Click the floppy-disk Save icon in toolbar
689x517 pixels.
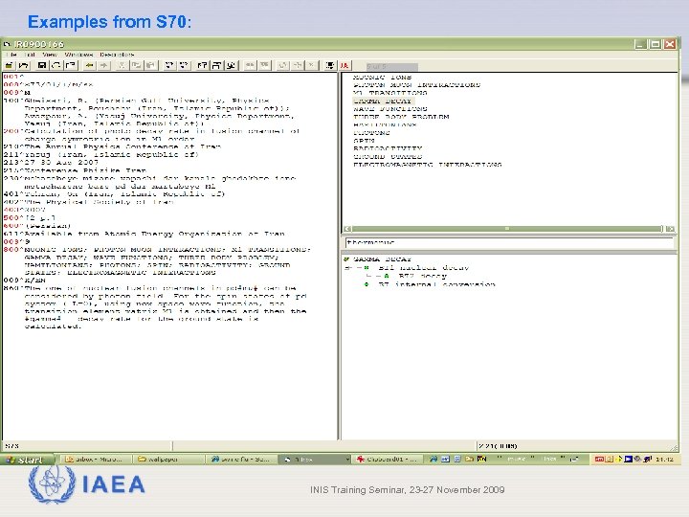click(42, 65)
